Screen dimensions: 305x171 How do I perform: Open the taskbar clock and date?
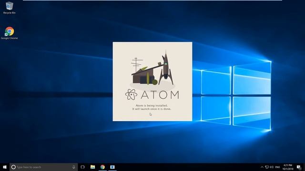pos(288,167)
